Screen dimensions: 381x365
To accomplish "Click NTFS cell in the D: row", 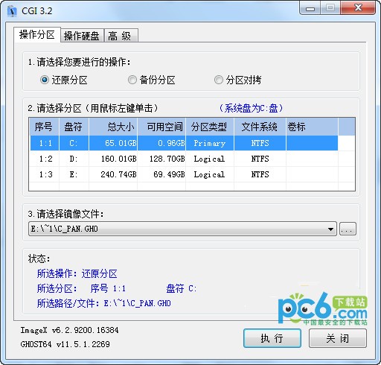I will pos(260,159).
